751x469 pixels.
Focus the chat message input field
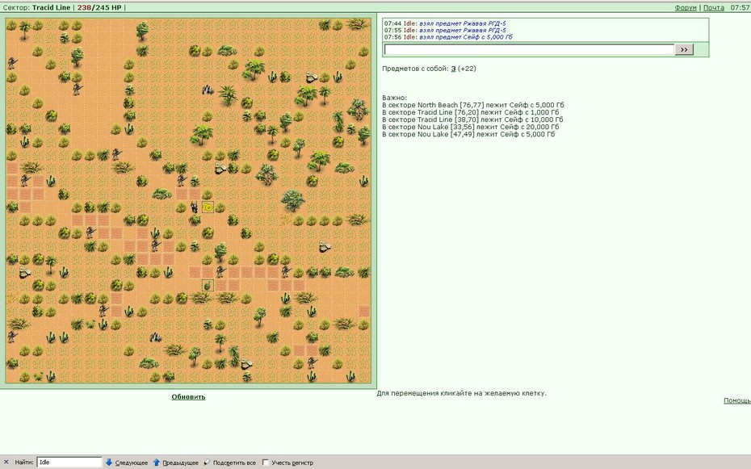[x=529, y=49]
